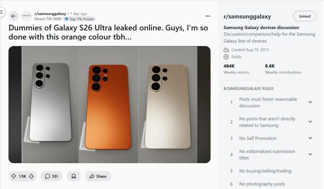Viewport: 324px width, 189px height.
Task: Give an award using the medal icon
Action: tap(74, 176)
